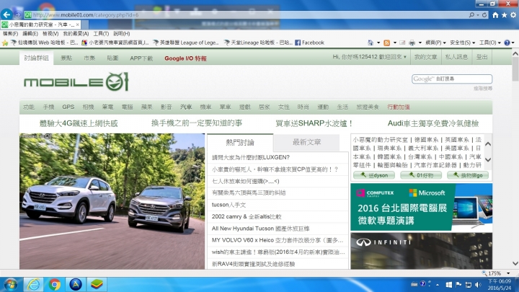Click the Help question mark icon
Image resolution: width=519 pixels, height=292 pixels.
tap(507, 43)
